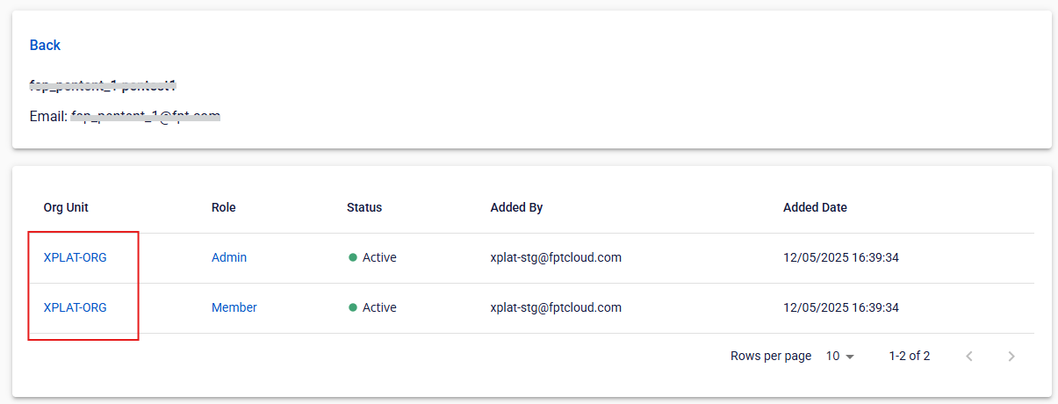Click the Status column header

point(364,207)
